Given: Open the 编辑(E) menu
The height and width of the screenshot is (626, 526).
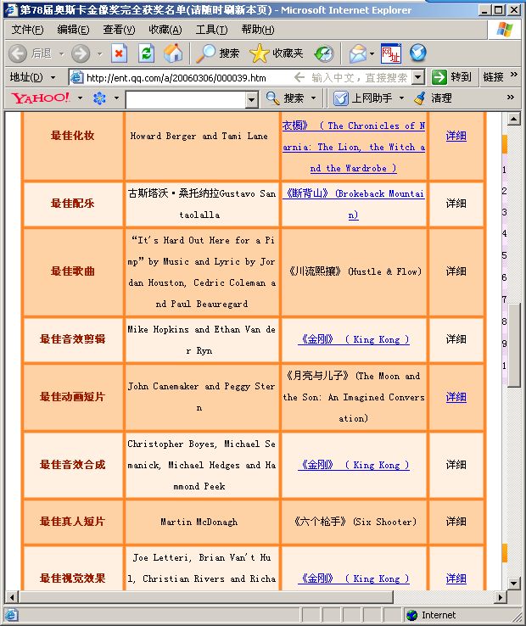Looking at the screenshot, I should pyautogui.click(x=73, y=30).
